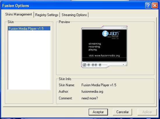Click the Comment value need more?
The image size is (160, 119).
[90, 98]
